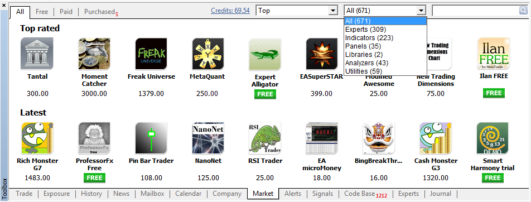The image size is (531, 202).
Task: Switch to the Paid tab
Action: 66,12
